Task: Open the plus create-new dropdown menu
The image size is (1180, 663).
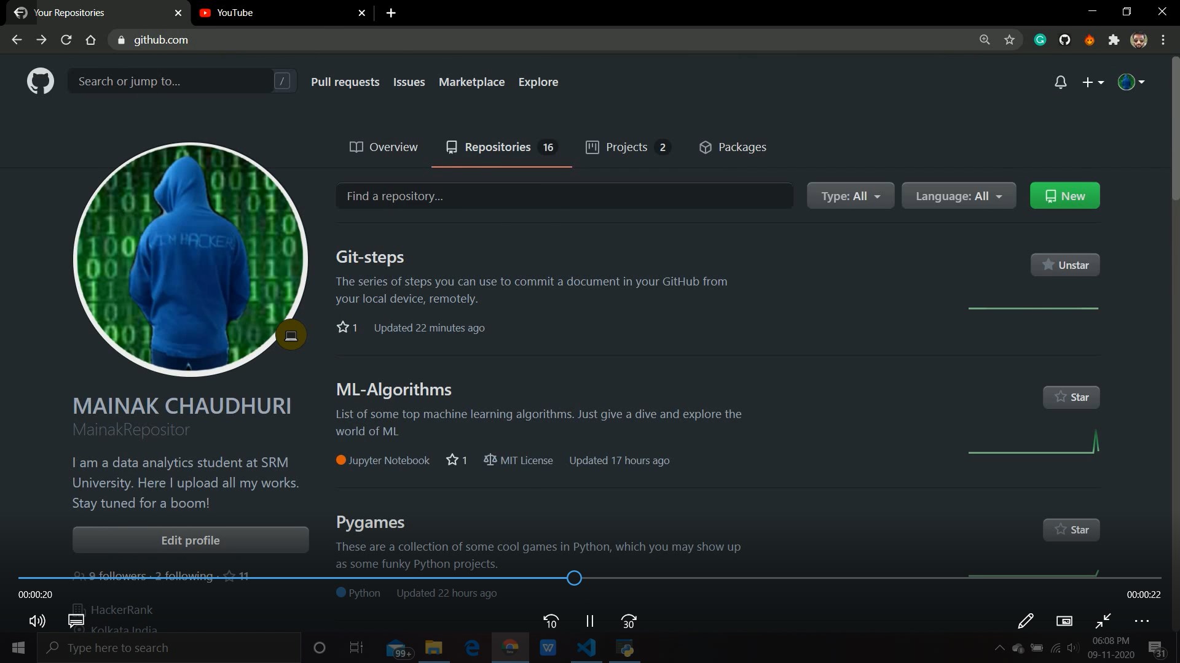Action: (1093, 82)
